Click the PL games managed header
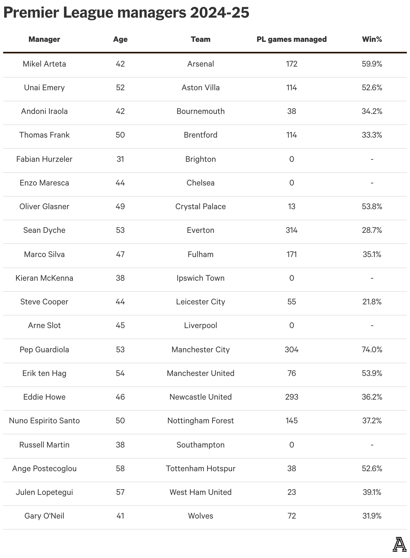 [x=291, y=39]
